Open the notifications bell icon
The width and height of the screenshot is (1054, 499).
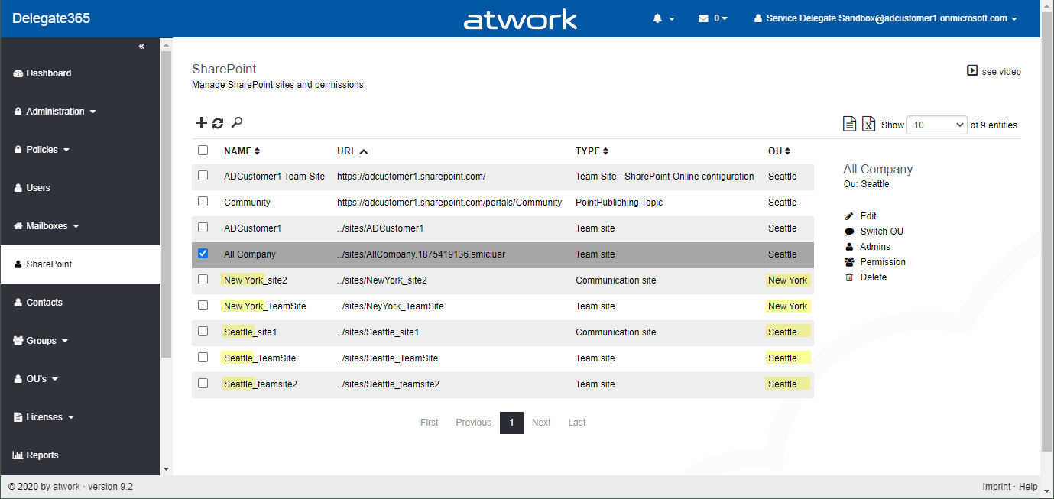point(663,18)
